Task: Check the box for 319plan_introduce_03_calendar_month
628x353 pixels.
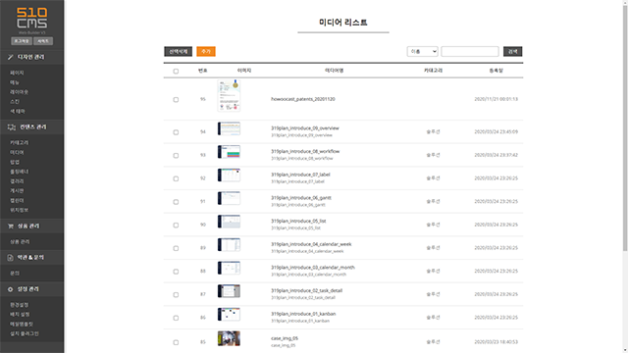Action: [x=176, y=272]
